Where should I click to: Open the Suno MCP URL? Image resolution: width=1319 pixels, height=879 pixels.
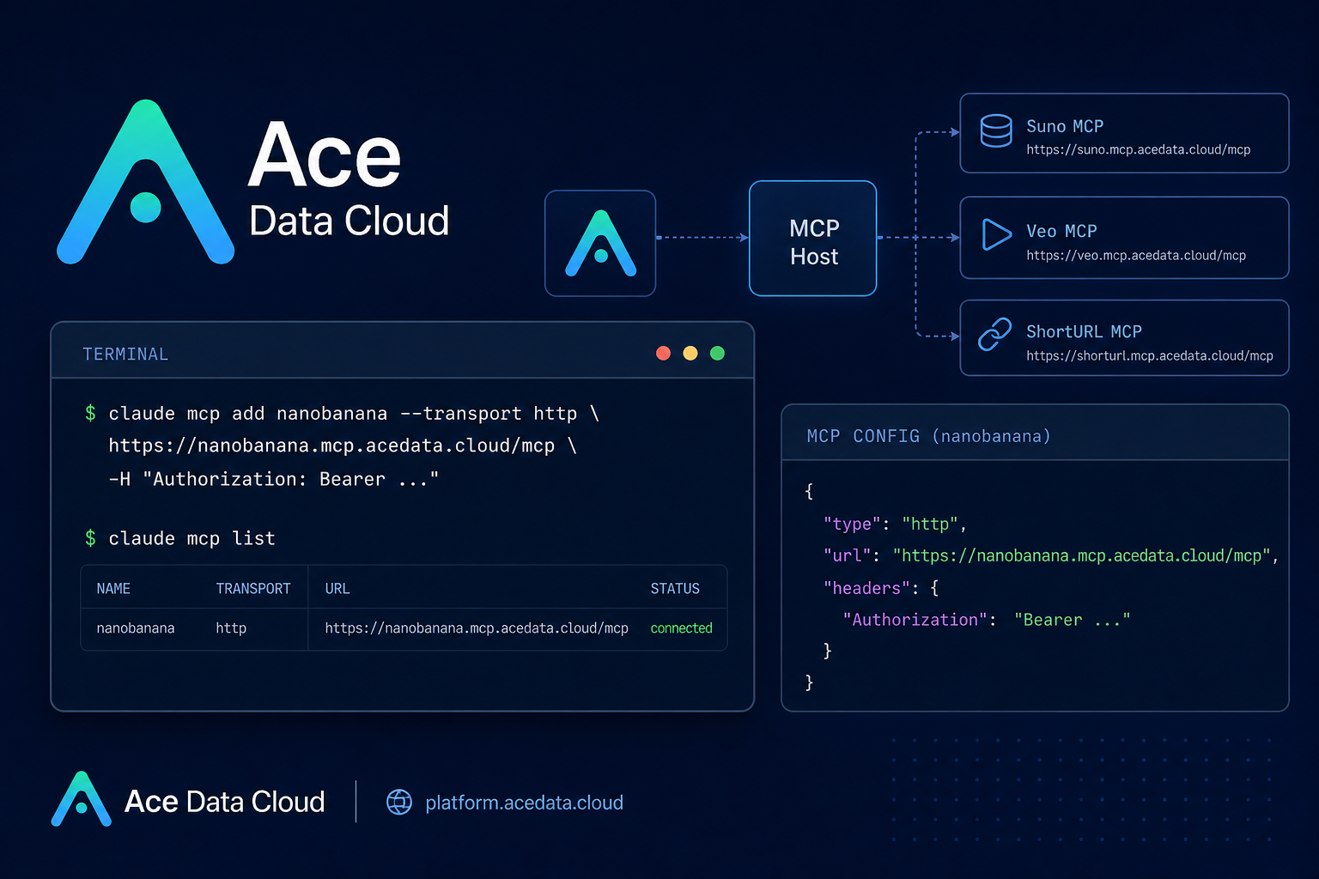click(x=1138, y=149)
